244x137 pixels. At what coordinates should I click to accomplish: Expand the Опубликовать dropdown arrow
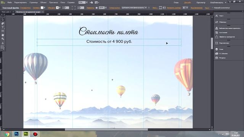pyautogui.click(x=225, y=3)
